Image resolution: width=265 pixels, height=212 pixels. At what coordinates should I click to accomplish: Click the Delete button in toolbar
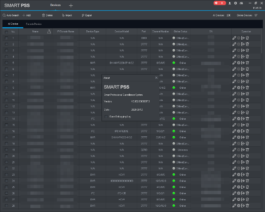click(47, 15)
